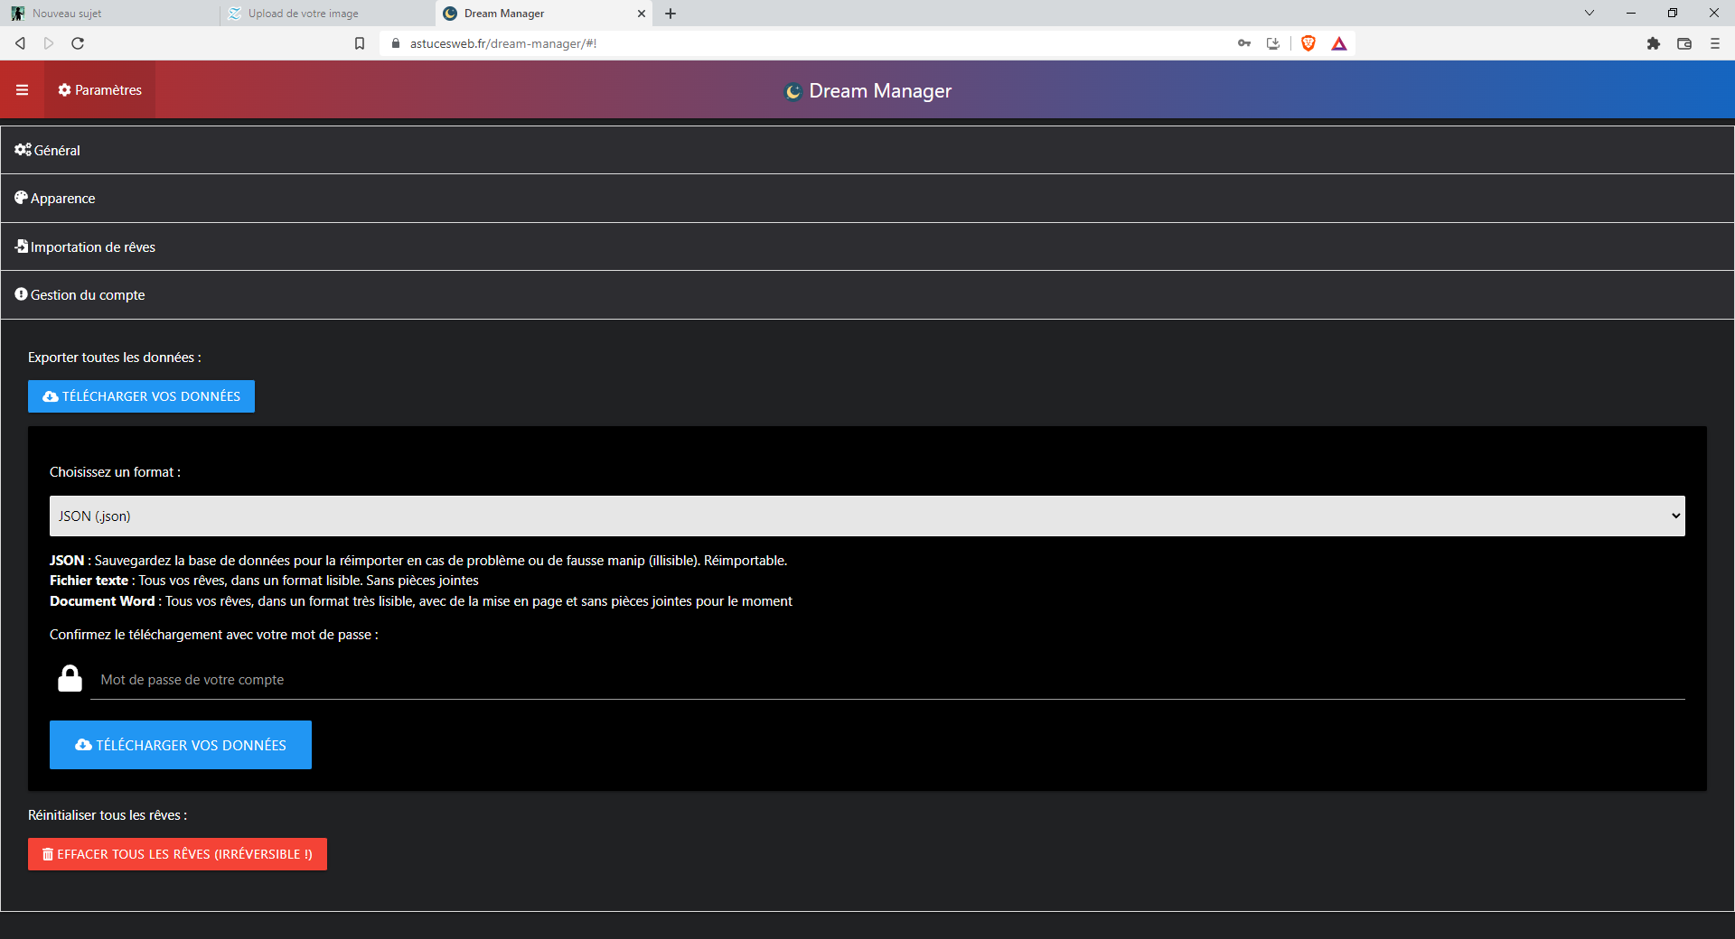Viewport: 1735px width, 939px height.
Task: Select the Dream Manager tab
Action: tap(542, 14)
